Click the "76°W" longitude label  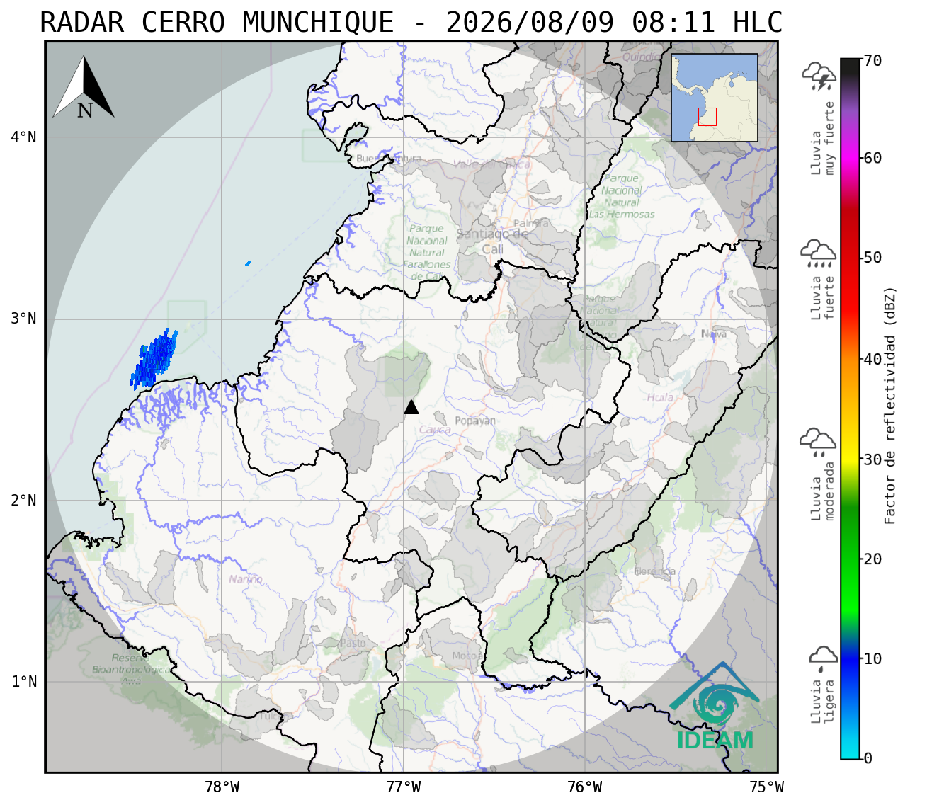tap(585, 787)
